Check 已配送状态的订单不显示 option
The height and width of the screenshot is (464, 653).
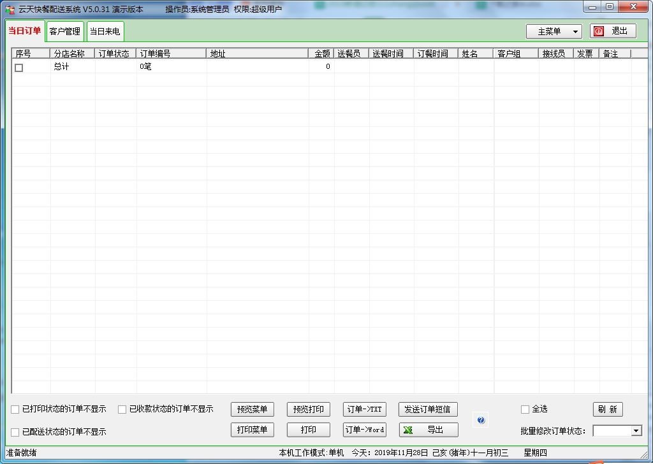(15, 432)
